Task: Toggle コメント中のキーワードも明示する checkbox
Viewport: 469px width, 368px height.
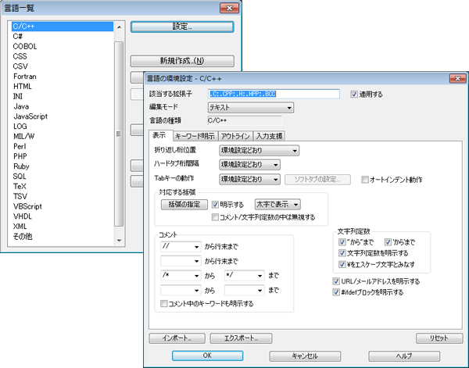Action: point(163,303)
